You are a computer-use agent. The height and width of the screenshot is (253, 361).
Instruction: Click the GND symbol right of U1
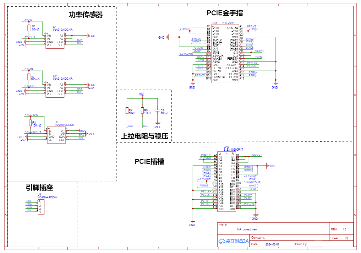point(88,36)
